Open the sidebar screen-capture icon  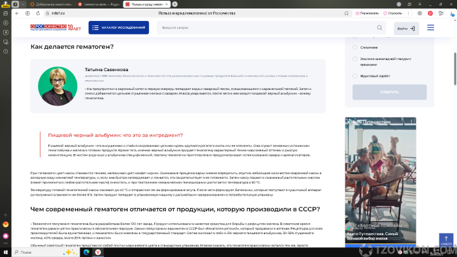pos(5,42)
